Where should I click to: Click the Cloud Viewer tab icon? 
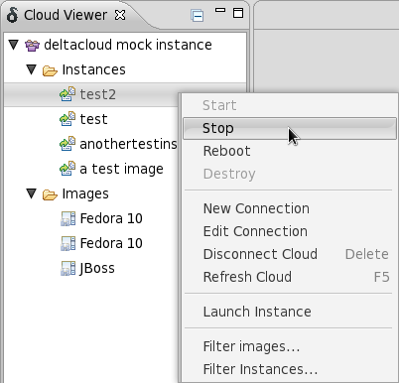click(12, 15)
